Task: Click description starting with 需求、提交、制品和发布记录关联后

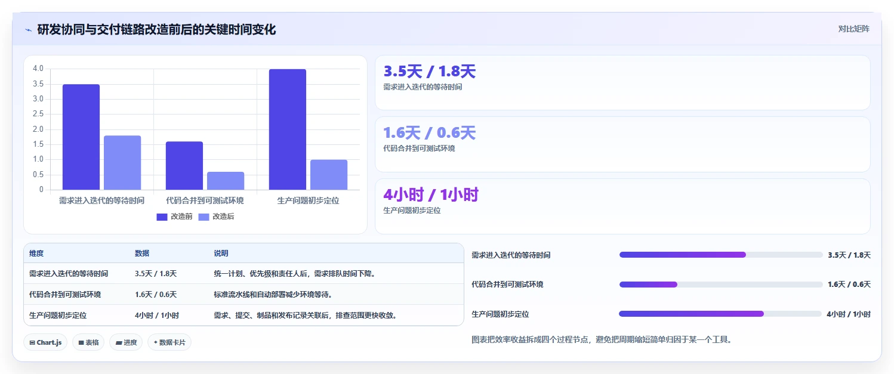Action: [306, 316]
